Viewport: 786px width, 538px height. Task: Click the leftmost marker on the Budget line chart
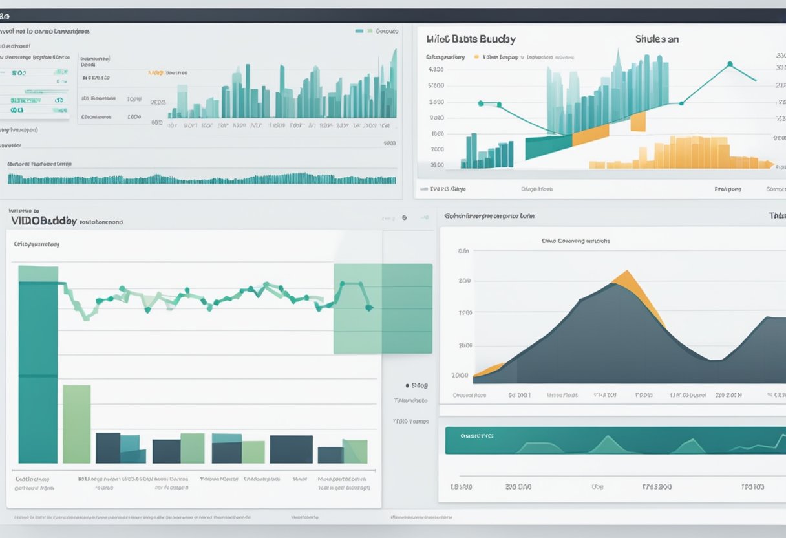click(480, 103)
